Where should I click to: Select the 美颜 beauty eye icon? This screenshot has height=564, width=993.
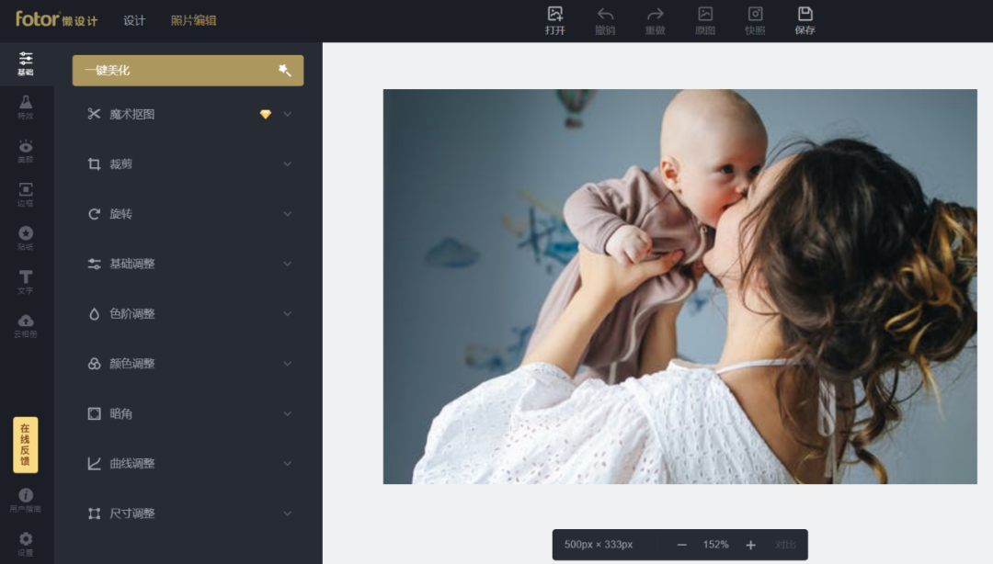(26, 151)
